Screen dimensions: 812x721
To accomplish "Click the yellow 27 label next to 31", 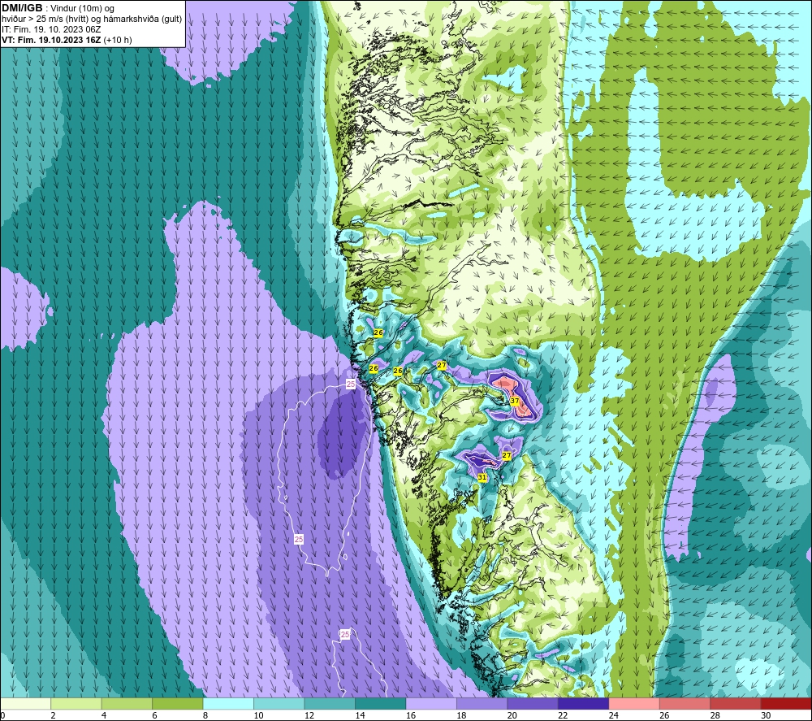I will pos(507,455).
